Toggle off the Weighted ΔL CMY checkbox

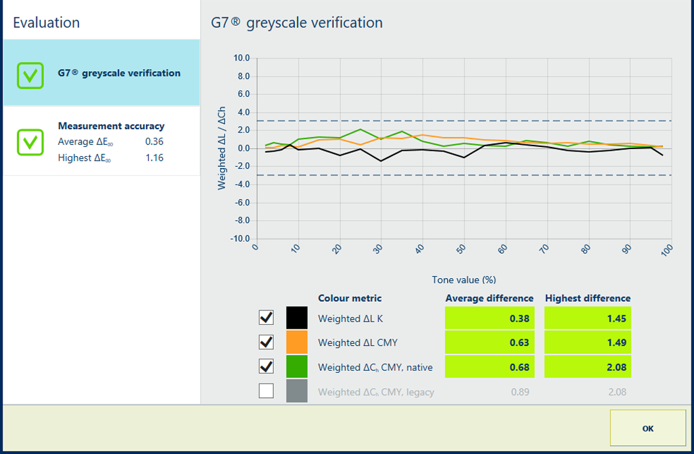(x=266, y=343)
